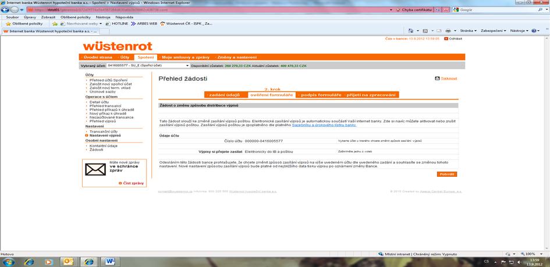Click Nový příkaz k úhradě link
This screenshot has height=267, width=550.
coord(108,113)
